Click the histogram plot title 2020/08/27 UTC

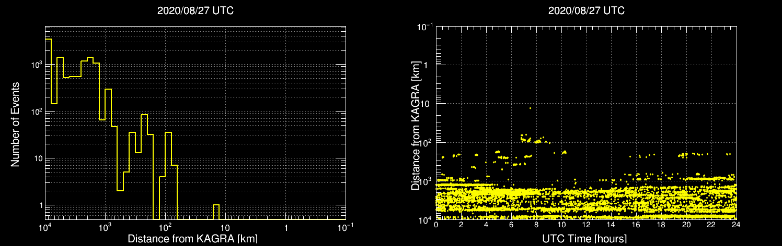195,11
